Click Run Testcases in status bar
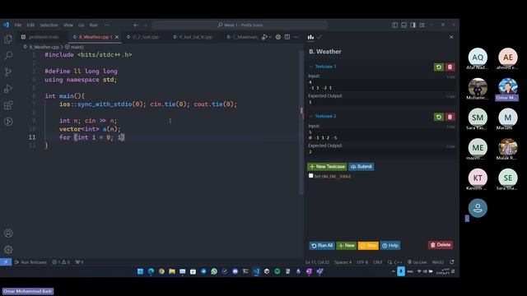 pyautogui.click(x=30, y=262)
